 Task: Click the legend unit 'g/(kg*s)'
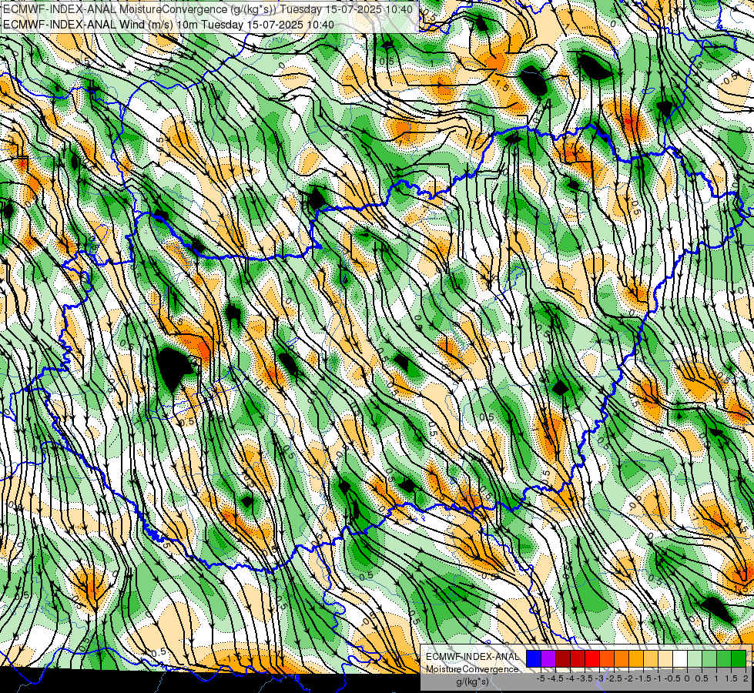coord(472,682)
